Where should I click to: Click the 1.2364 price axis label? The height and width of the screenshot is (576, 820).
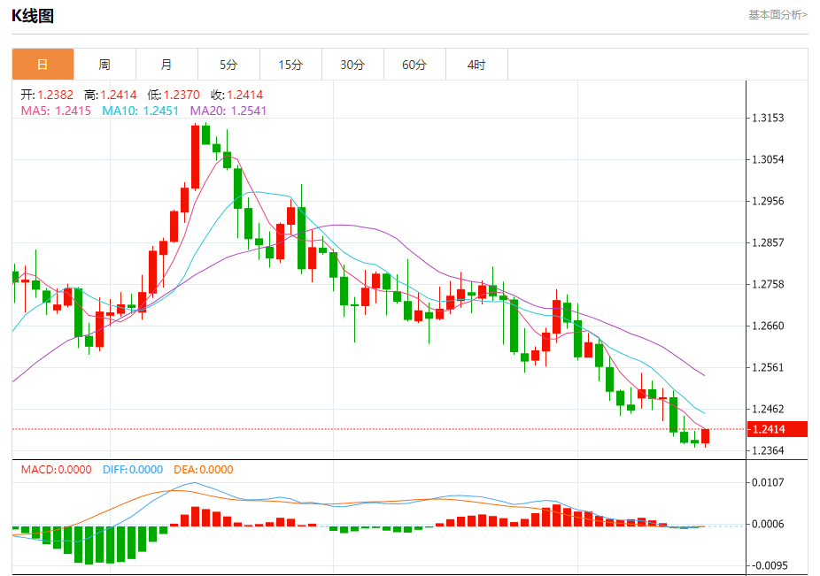click(x=768, y=450)
